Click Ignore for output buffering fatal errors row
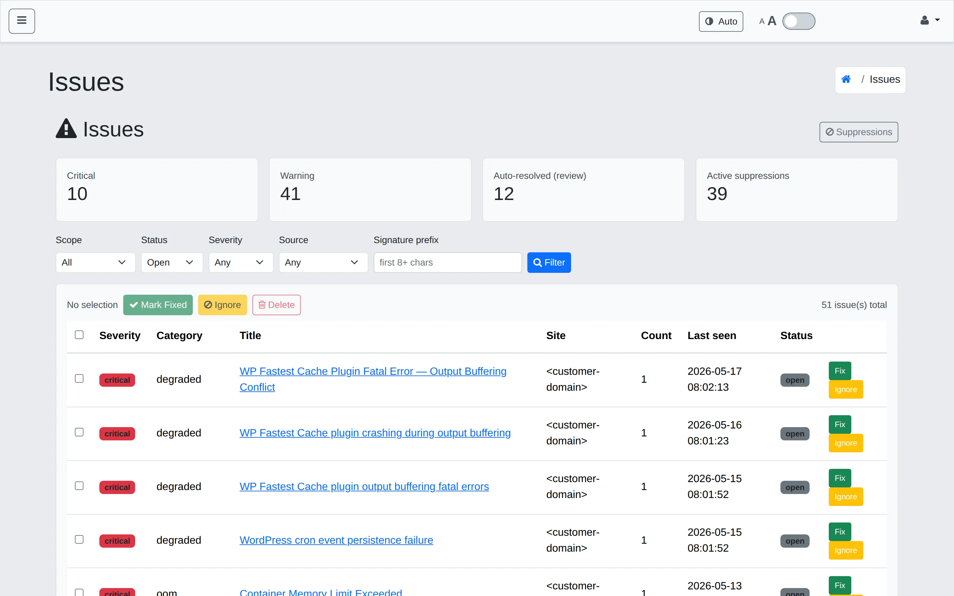Screen dimensions: 954x596 (846, 497)
